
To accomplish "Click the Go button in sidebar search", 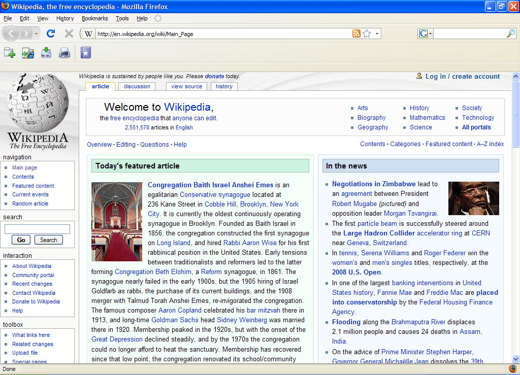I will (21, 240).
